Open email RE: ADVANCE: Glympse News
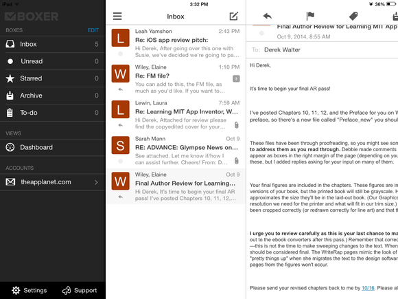This screenshot has width=398, height=299. pos(176,151)
